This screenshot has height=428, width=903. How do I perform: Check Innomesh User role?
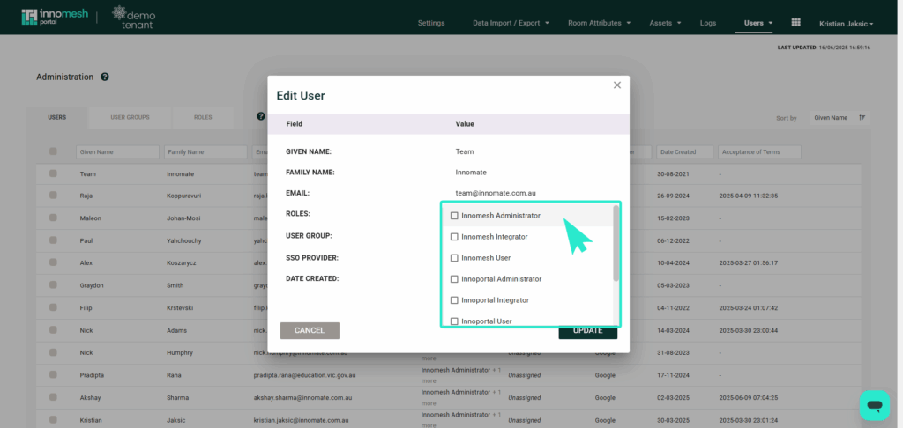[x=454, y=258]
